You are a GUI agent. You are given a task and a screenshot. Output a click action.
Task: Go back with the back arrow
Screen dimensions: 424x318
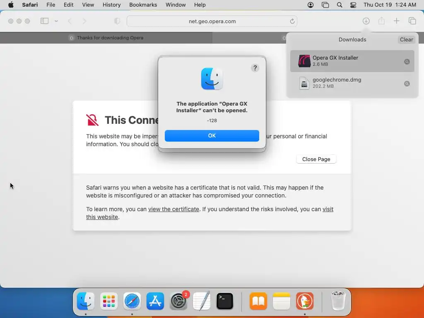pos(70,21)
